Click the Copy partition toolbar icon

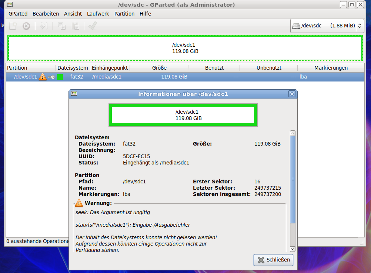(x=62, y=26)
